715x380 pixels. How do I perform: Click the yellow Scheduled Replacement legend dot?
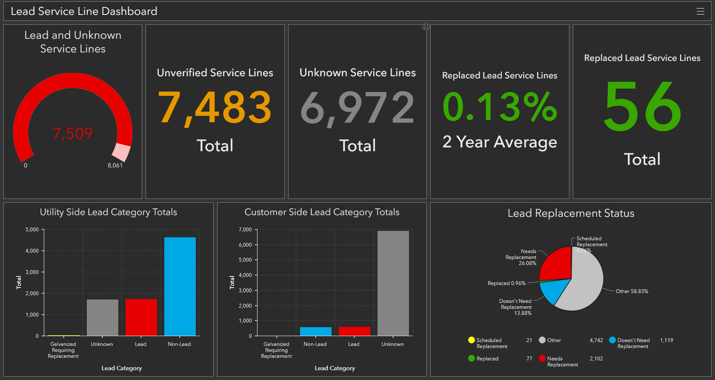(471, 340)
